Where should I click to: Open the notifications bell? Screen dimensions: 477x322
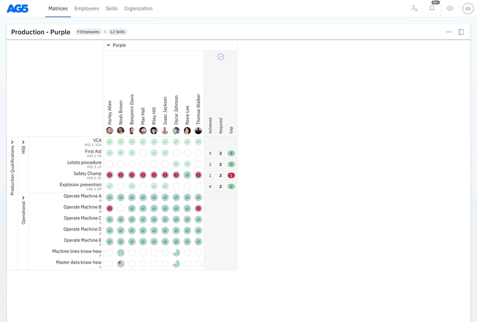(x=432, y=8)
